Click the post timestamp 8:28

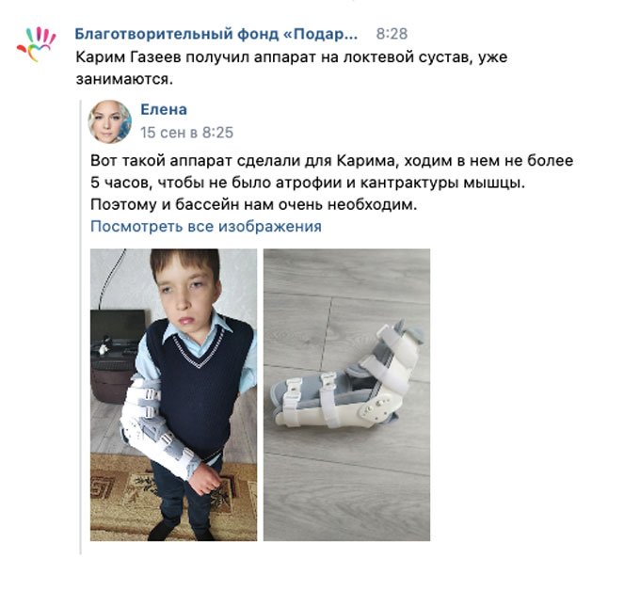coord(392,34)
